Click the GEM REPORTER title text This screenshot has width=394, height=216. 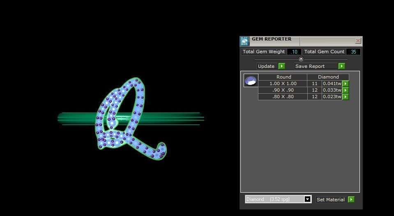click(x=272, y=39)
